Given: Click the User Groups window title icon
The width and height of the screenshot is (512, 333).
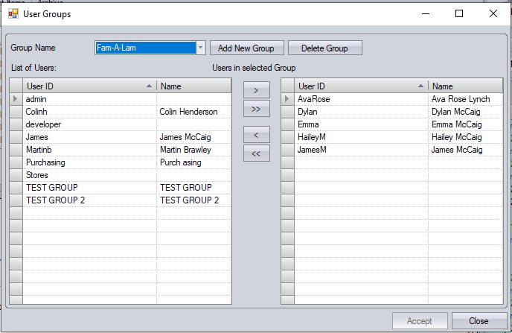Looking at the screenshot, I should point(13,13).
